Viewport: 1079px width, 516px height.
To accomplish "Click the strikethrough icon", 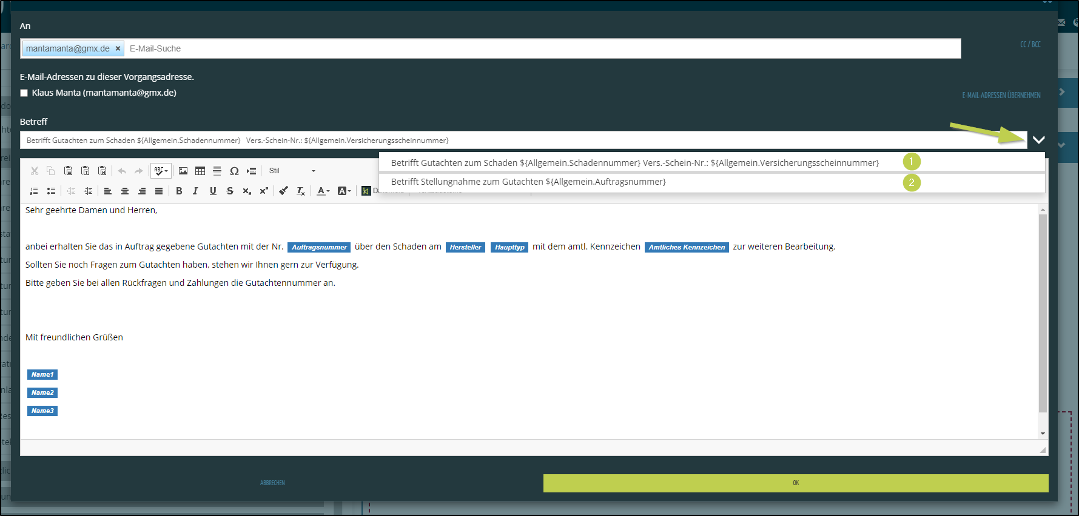I will point(230,191).
